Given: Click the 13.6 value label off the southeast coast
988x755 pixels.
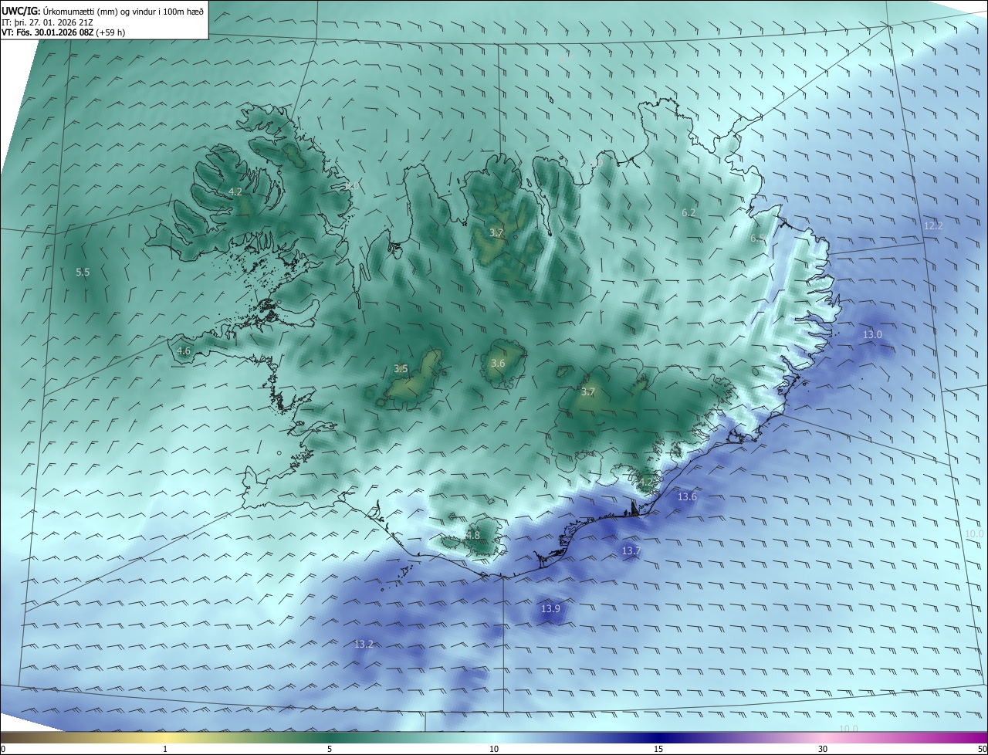Looking at the screenshot, I should [x=687, y=496].
